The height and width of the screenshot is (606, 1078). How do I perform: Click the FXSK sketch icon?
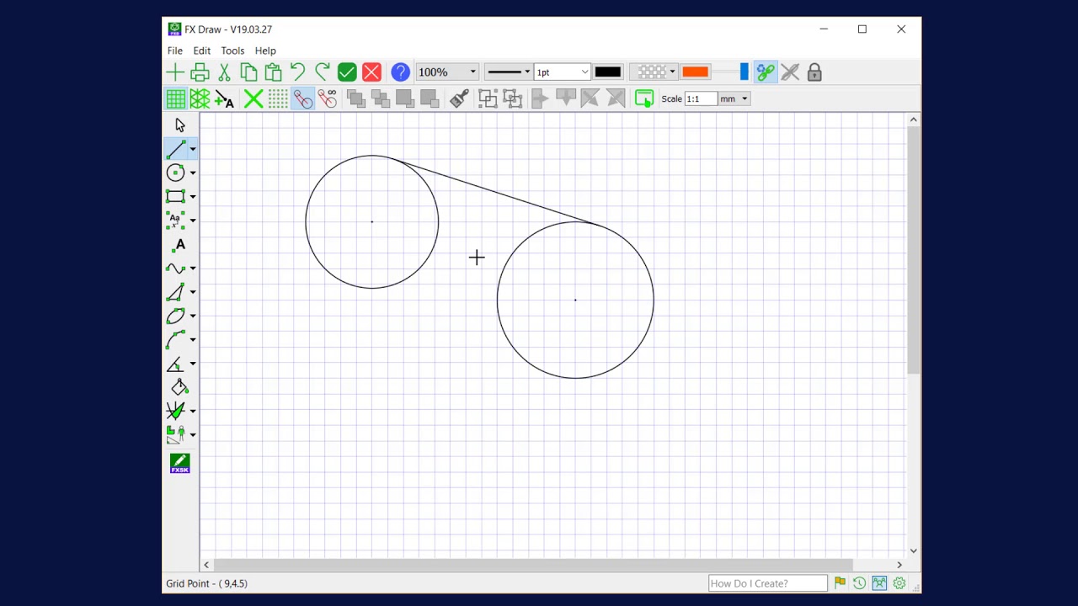(179, 463)
